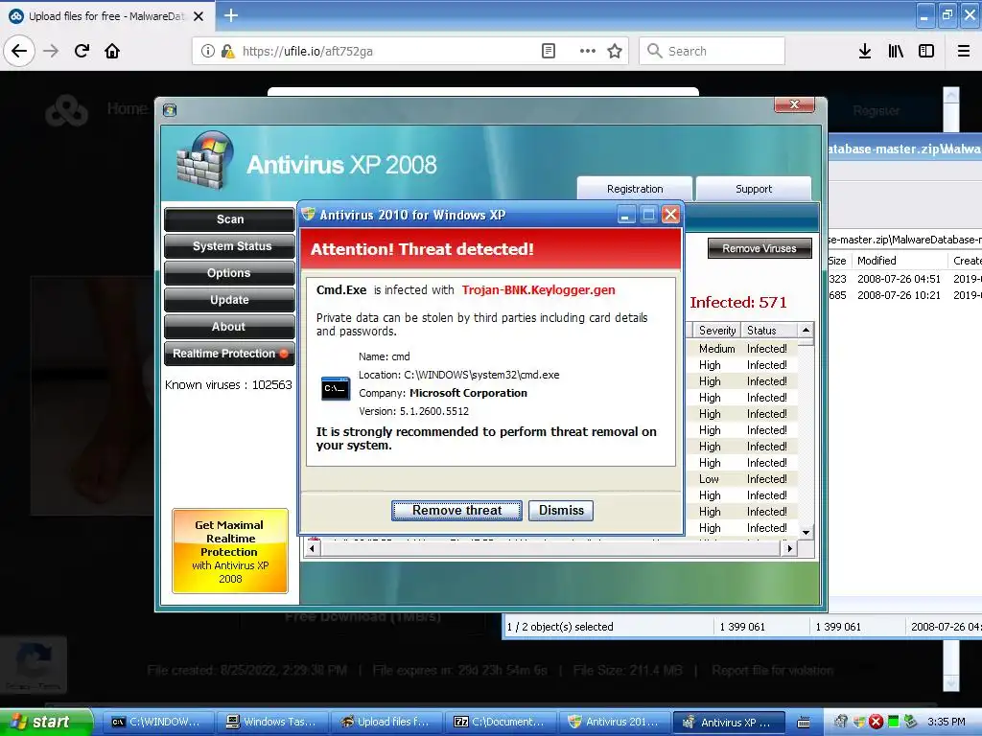
Task: Click scan list scroll down arrow
Action: click(x=807, y=533)
